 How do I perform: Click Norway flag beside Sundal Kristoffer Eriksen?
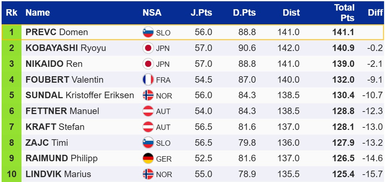point(148,95)
